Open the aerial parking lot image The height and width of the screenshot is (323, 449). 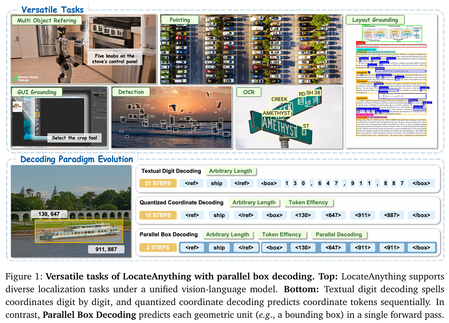coord(251,49)
